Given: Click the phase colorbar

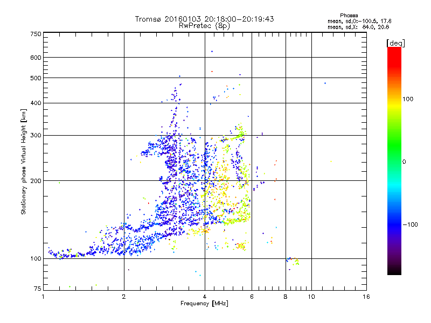Looking at the screenshot, I should [x=394, y=160].
